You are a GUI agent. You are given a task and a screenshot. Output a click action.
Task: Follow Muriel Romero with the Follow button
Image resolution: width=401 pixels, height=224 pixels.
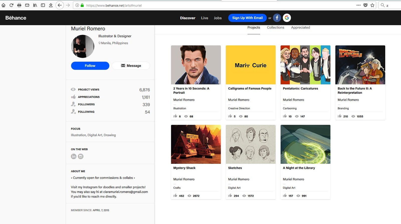pos(90,66)
